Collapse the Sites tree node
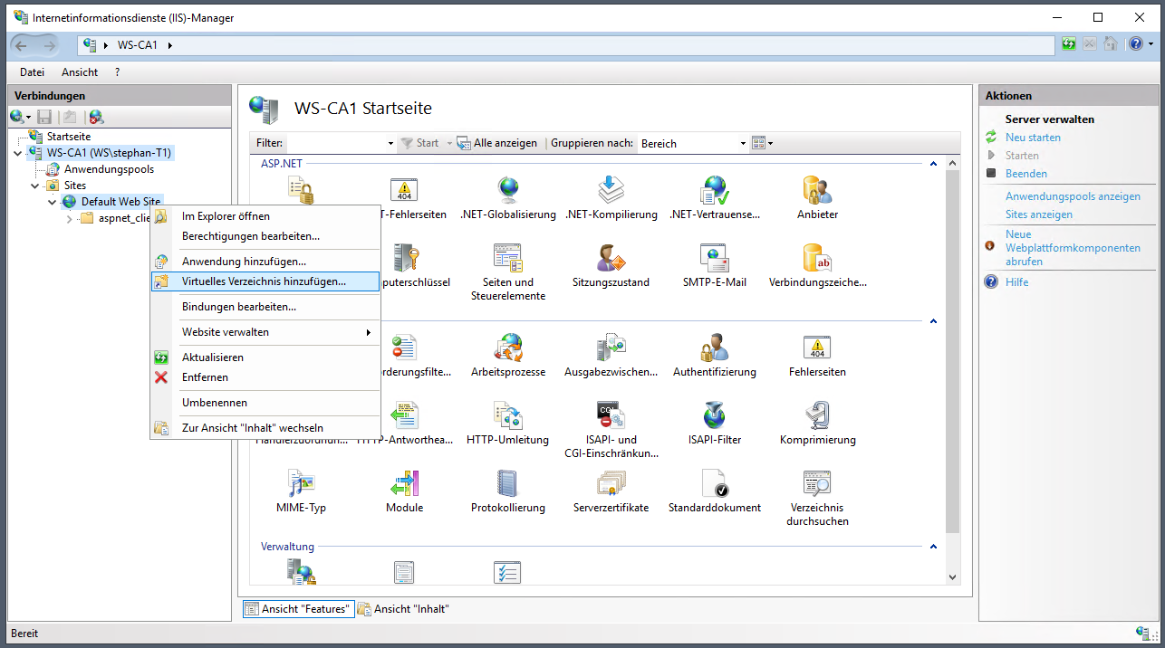 (35, 186)
